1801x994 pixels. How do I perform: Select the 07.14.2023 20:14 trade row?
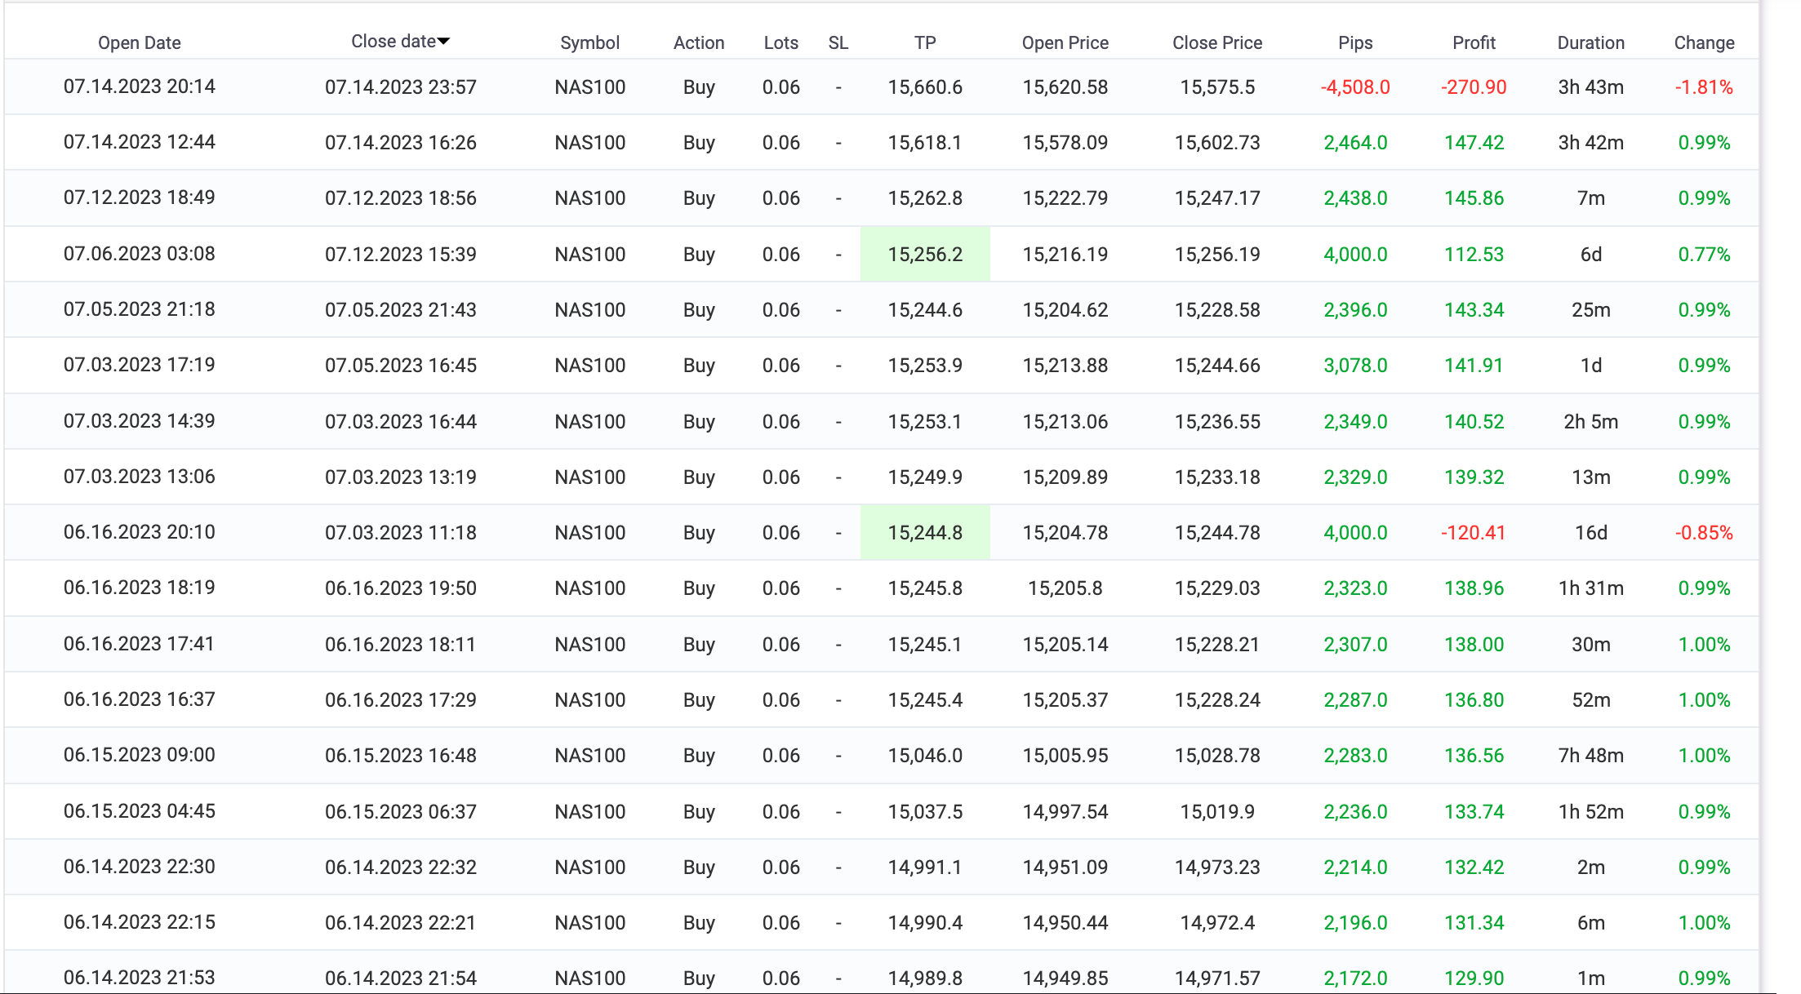(x=140, y=87)
